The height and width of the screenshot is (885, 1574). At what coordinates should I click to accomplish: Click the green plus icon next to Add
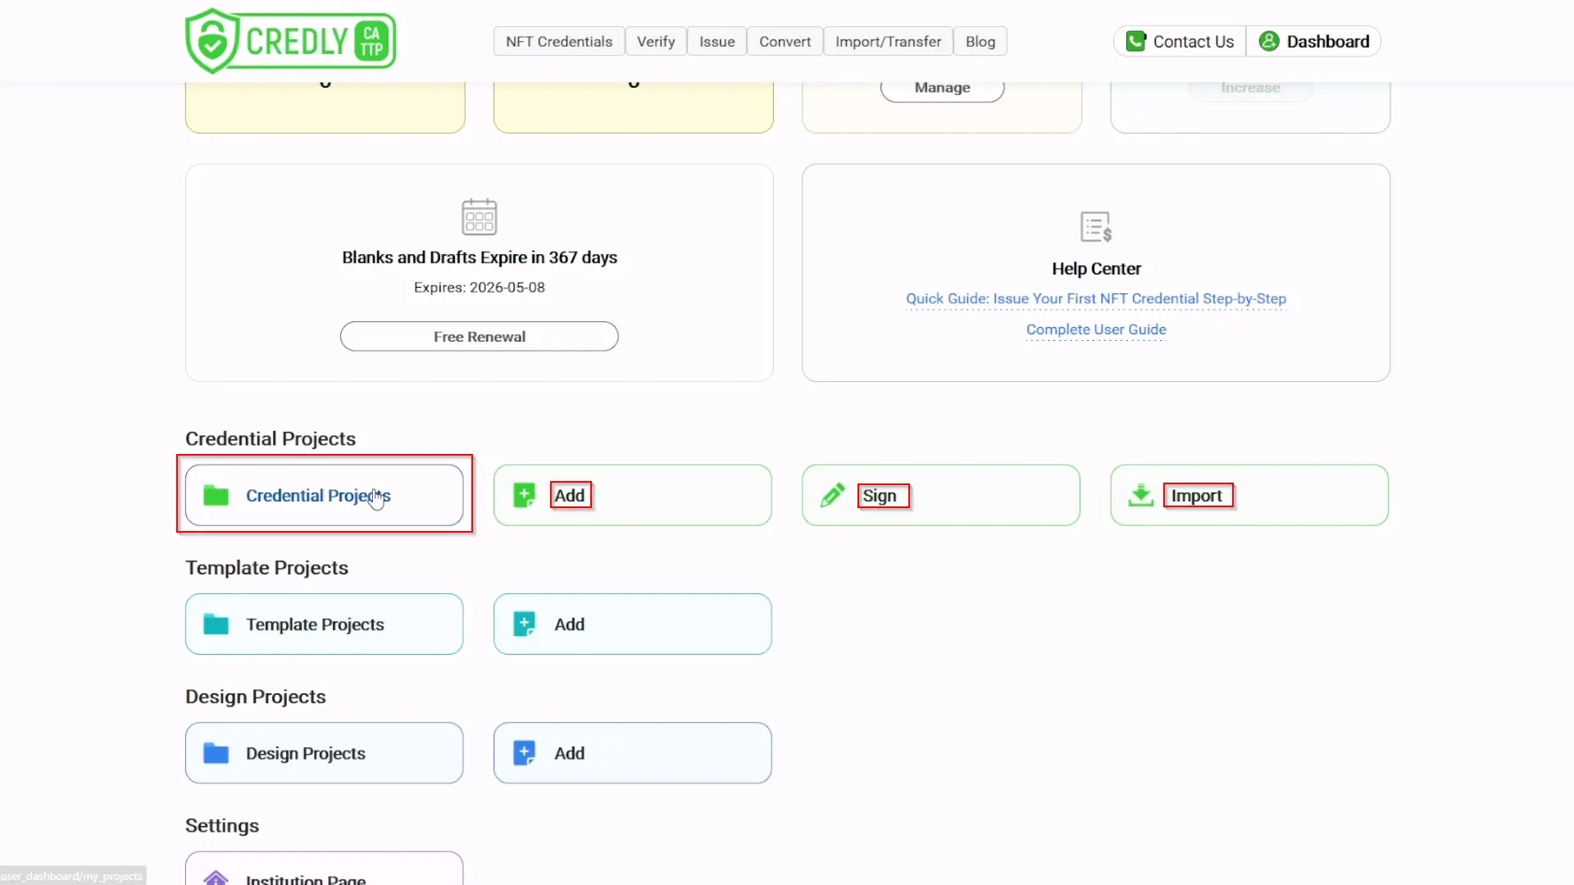click(525, 495)
